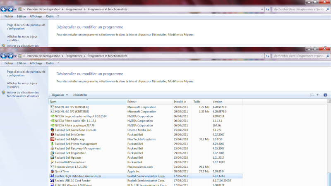Click the Packard Bell GameZone Console icon
Image resolution: width=331 pixels, height=186 pixels.
pos(52,130)
